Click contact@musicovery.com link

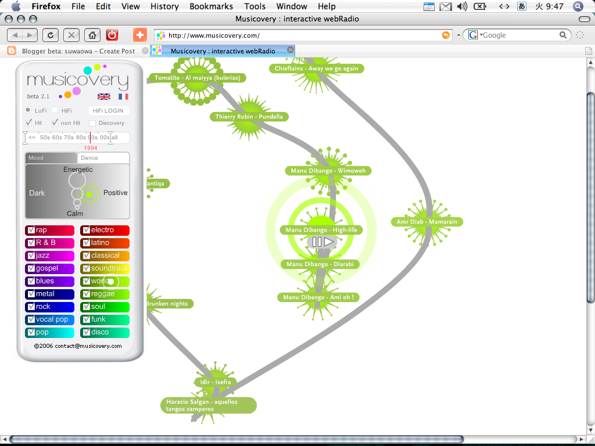[88, 346]
